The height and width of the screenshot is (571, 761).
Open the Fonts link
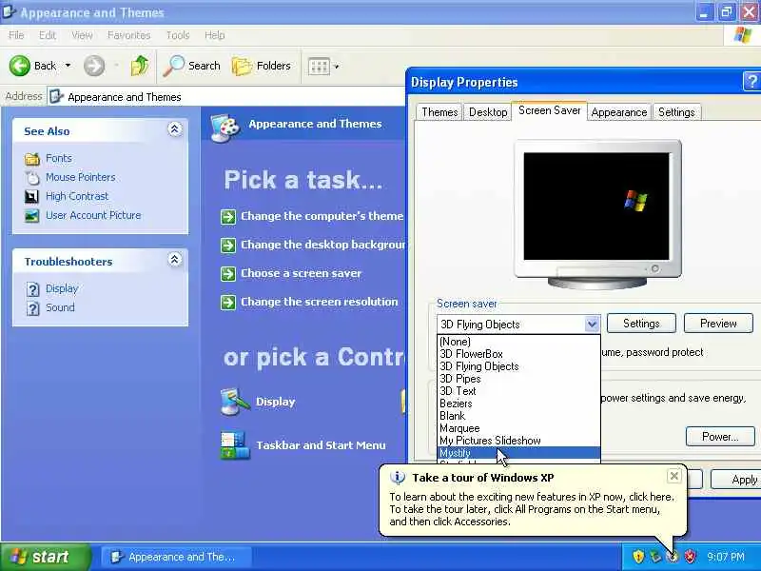(x=59, y=158)
